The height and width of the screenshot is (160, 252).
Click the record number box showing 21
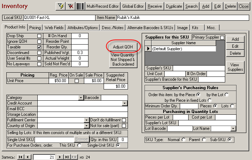(x=44, y=157)
